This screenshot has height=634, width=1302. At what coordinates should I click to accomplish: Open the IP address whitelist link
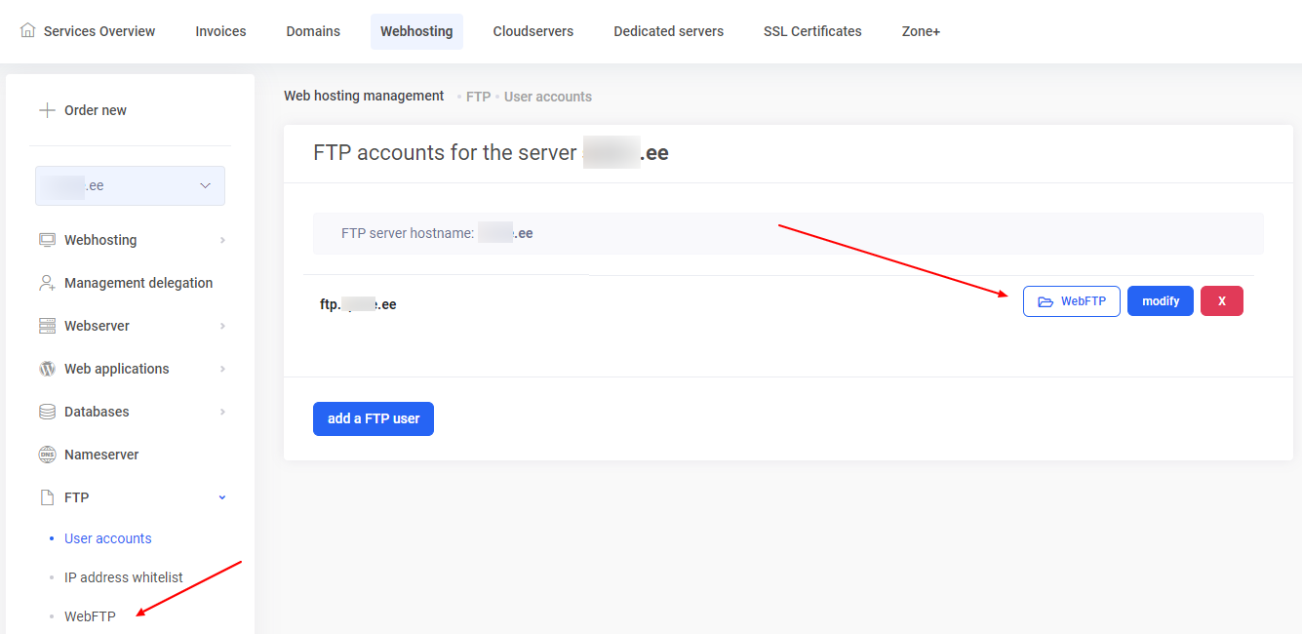coord(124,576)
